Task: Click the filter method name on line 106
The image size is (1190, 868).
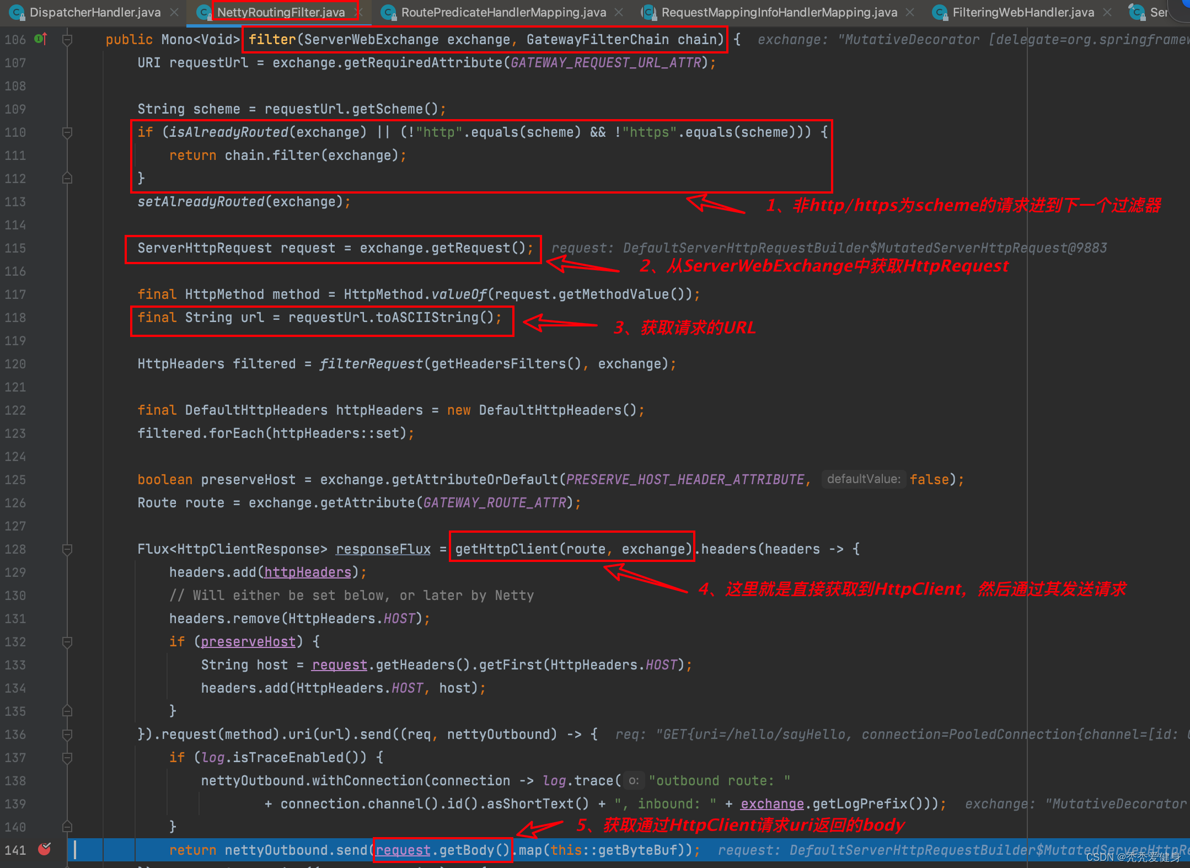Action: [x=272, y=40]
